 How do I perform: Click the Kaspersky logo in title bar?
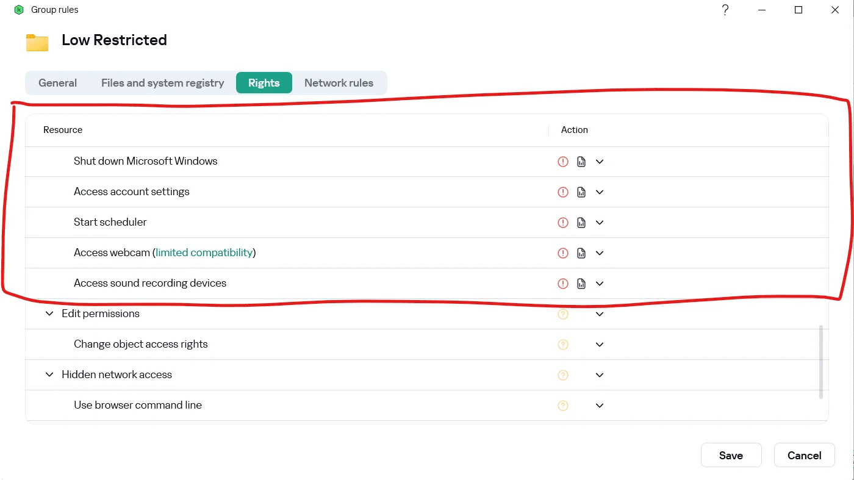19,10
